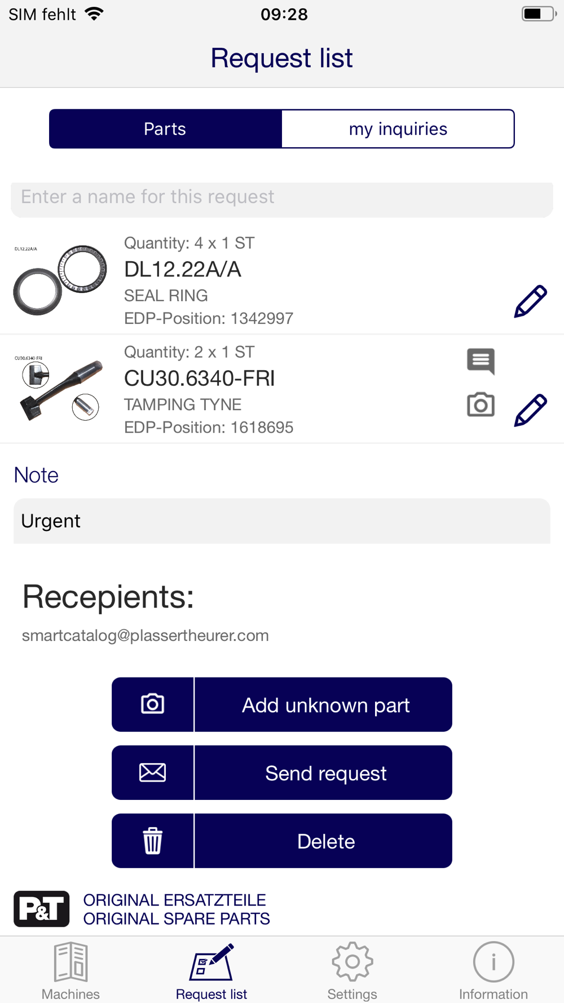
Task: Open the Machines tab
Action: pos(70,970)
